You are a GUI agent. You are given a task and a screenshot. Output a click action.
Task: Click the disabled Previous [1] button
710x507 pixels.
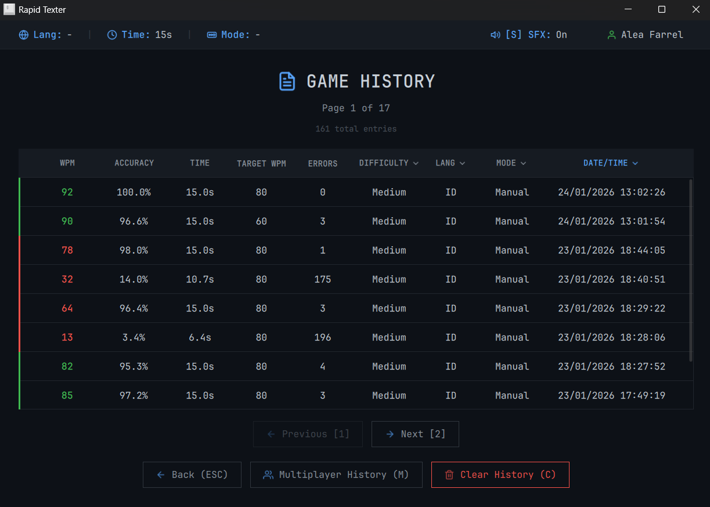coord(308,434)
